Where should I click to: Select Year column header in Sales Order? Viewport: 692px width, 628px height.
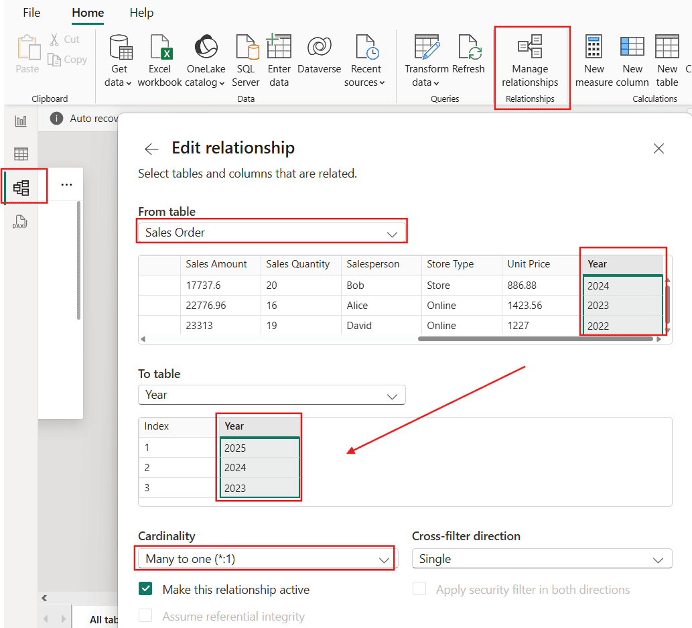(x=622, y=264)
